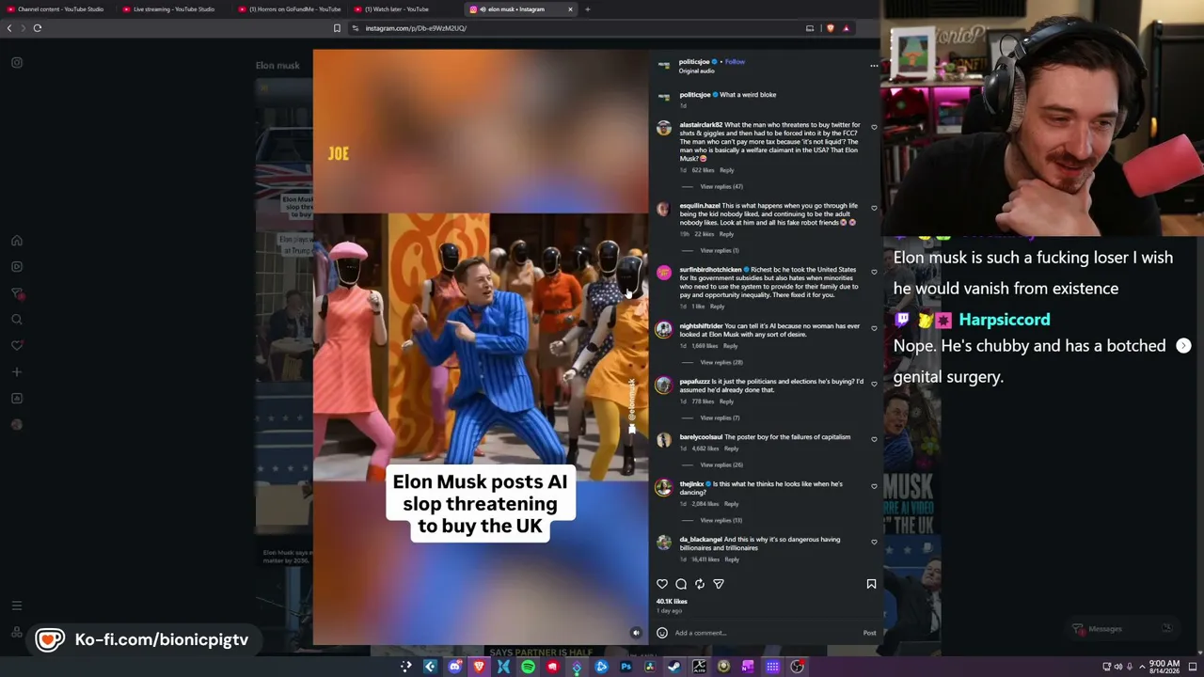
Task: Share the post with the paper plane icon
Action: click(x=719, y=584)
